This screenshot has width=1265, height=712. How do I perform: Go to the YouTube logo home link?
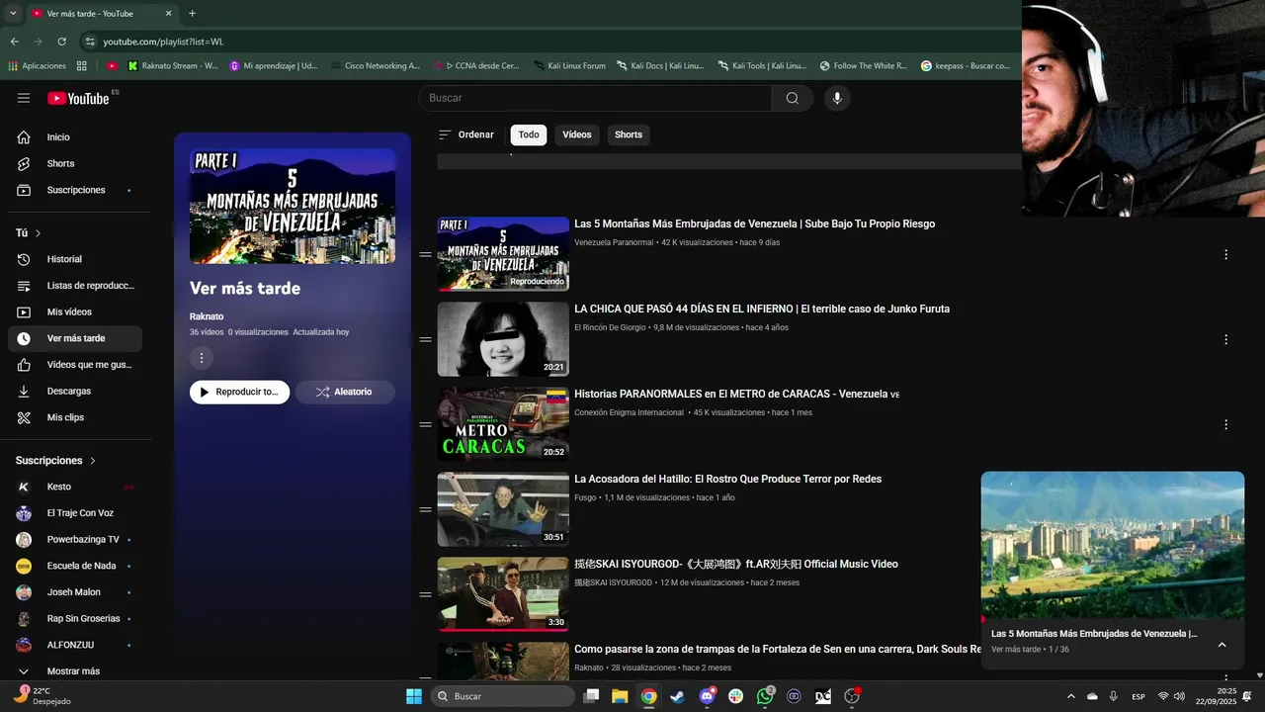(x=78, y=98)
